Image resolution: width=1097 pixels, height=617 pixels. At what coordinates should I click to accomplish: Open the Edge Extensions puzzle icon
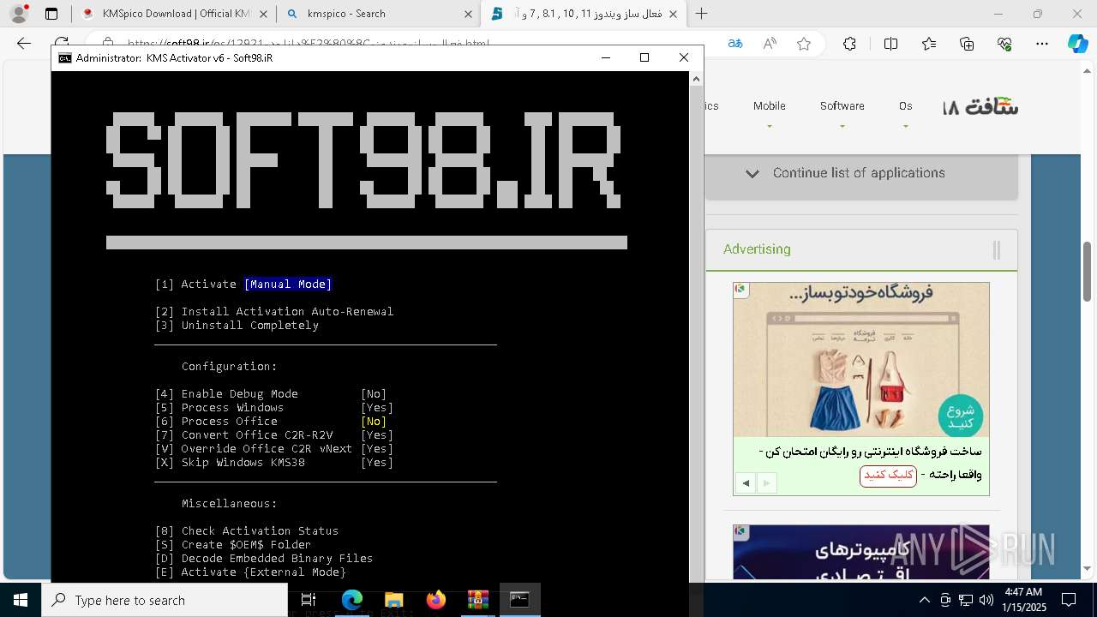(849, 44)
